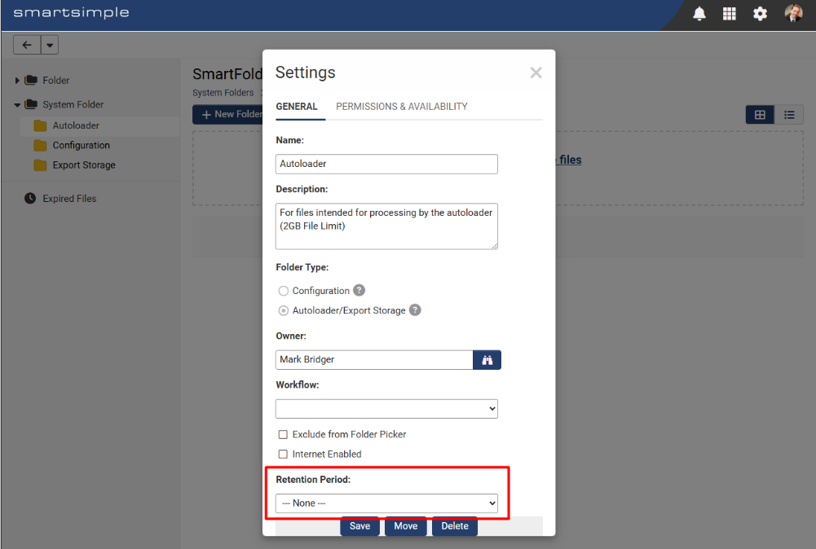
Task: Open the Workflow dropdown
Action: [386, 409]
